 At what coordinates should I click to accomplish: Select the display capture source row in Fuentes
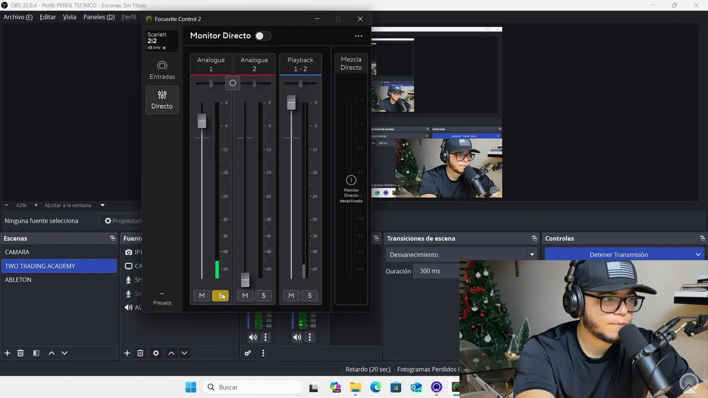pyautogui.click(x=133, y=266)
